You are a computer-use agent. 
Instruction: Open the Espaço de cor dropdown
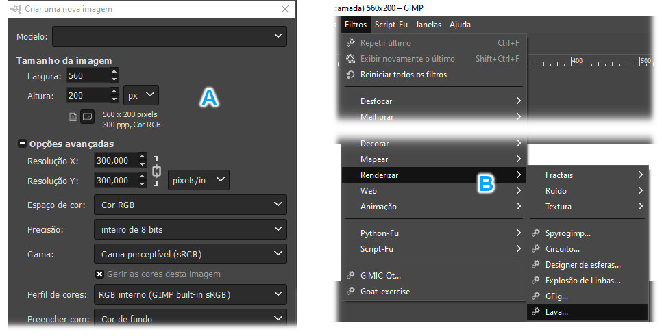click(190, 204)
